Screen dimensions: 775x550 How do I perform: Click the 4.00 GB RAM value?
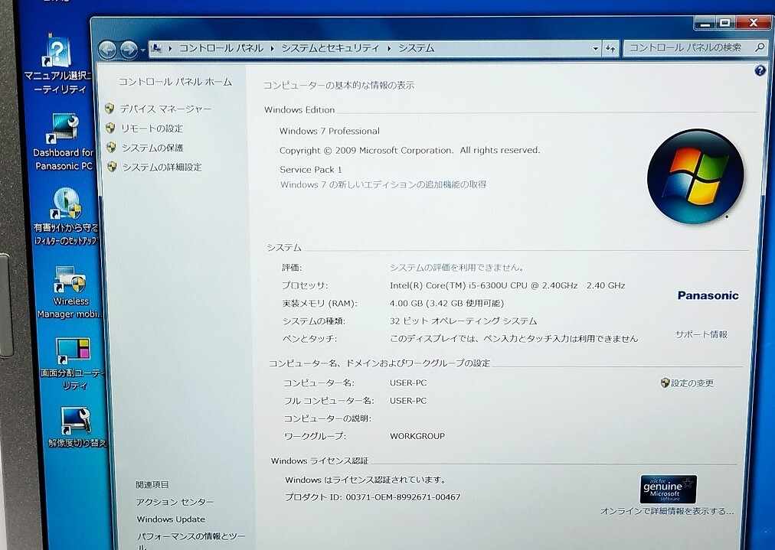(446, 303)
